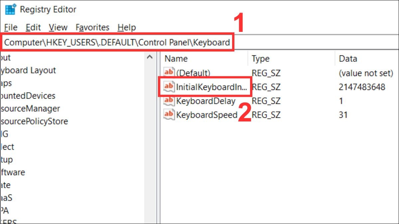Image resolution: width=399 pixels, height=224 pixels.
Task: Click the tree pane scroll-up arrow
Action: point(150,57)
